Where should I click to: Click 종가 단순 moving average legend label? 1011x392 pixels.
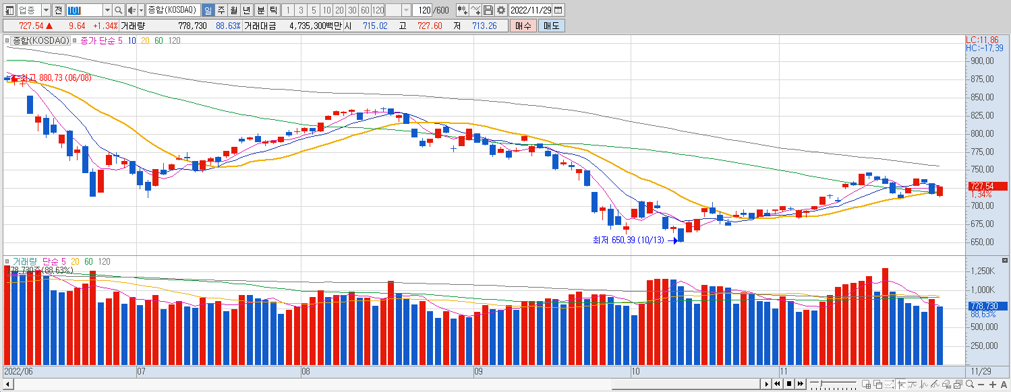pyautogui.click(x=97, y=40)
